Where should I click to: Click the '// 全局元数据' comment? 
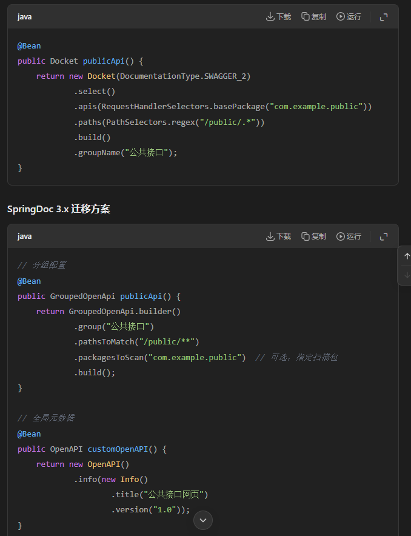pyautogui.click(x=46, y=418)
